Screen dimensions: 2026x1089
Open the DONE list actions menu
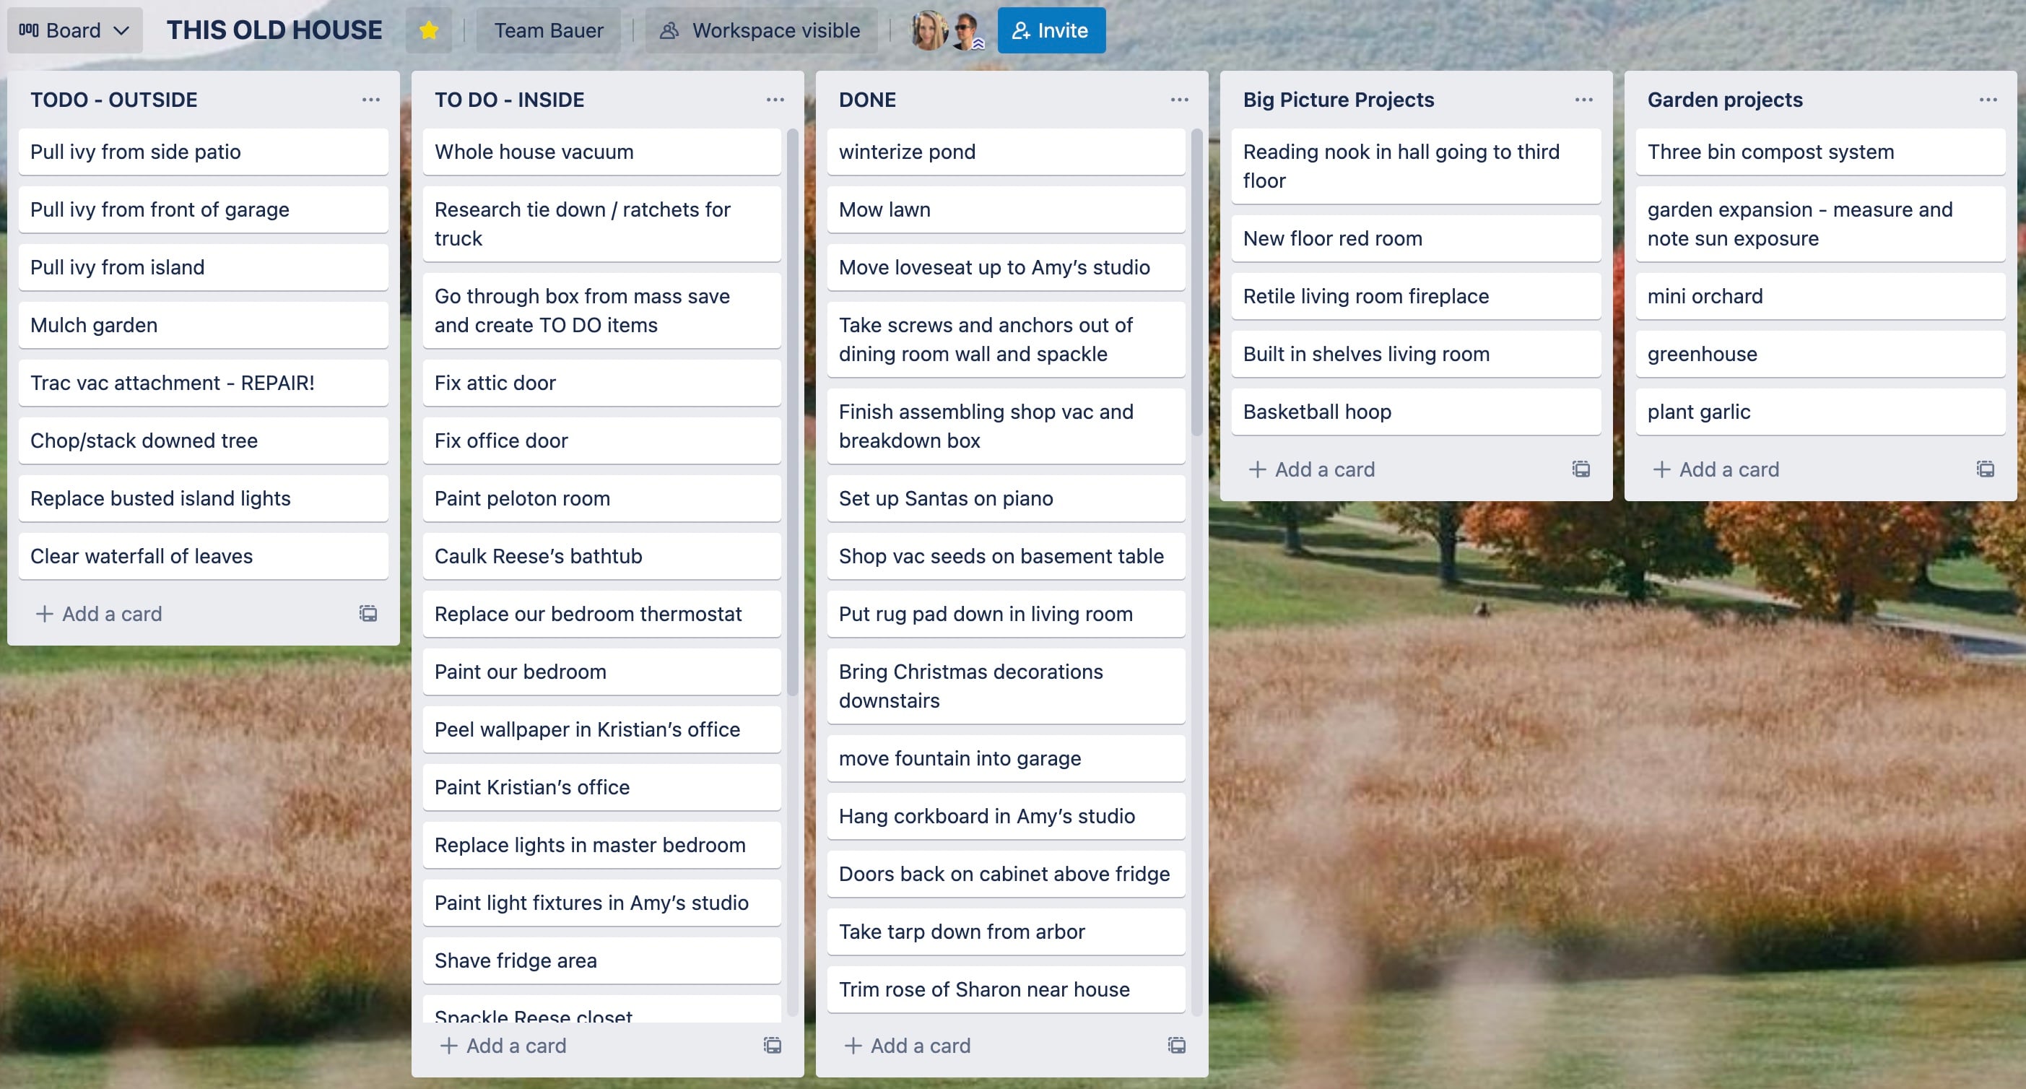click(1179, 100)
